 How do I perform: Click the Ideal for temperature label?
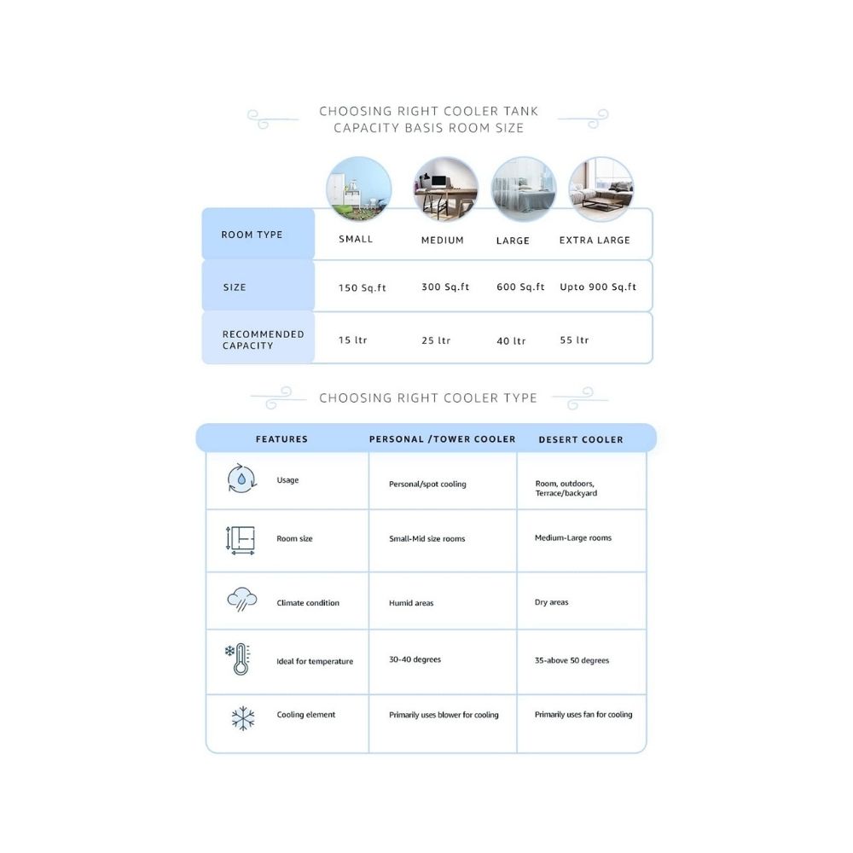click(315, 662)
